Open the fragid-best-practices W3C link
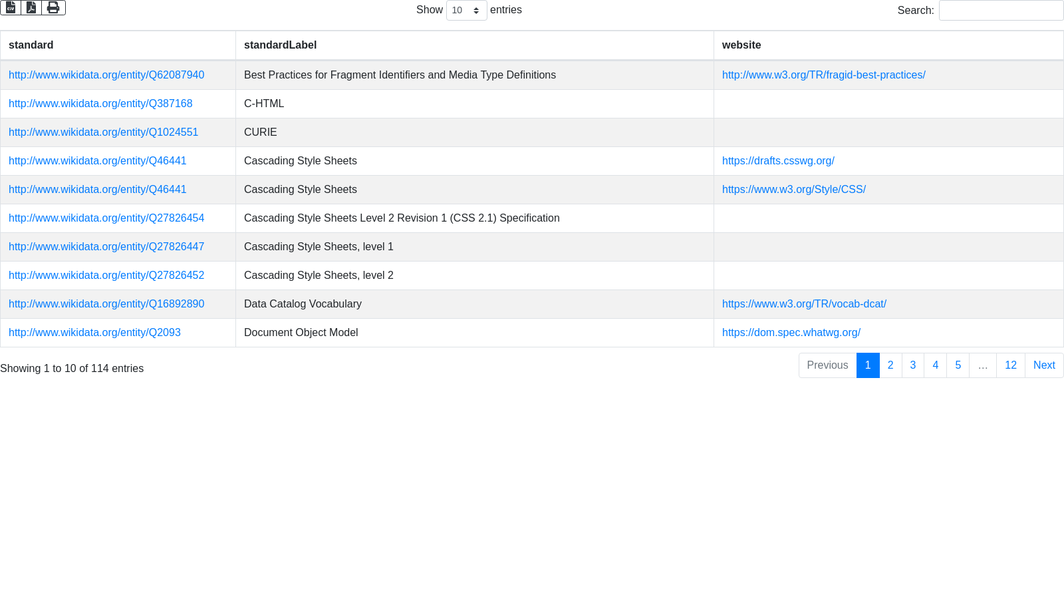1064x599 pixels. (823, 75)
